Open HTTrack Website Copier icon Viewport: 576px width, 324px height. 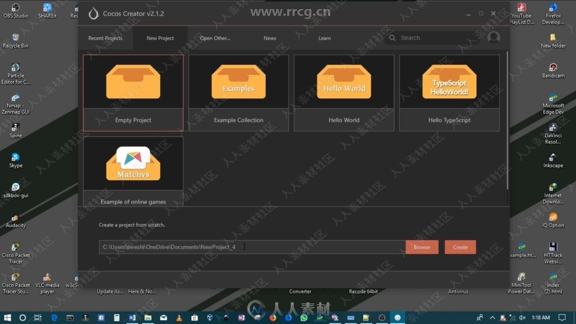pyautogui.click(x=553, y=253)
